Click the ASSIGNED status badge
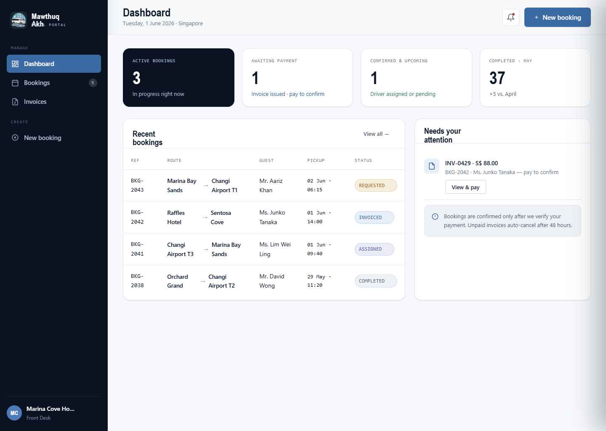Image resolution: width=606 pixels, height=431 pixels. point(375,249)
